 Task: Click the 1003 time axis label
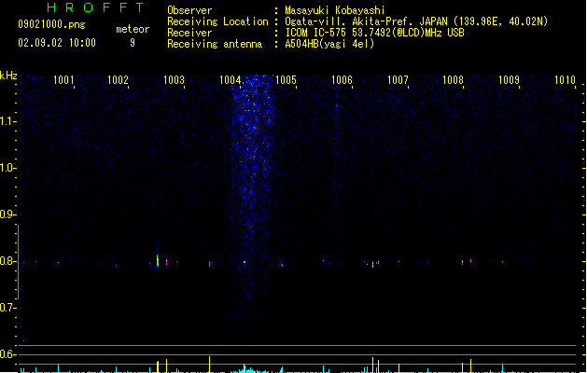point(175,80)
